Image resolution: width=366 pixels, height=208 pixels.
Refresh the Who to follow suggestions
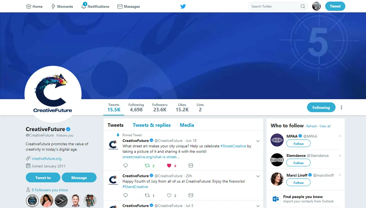click(x=312, y=126)
